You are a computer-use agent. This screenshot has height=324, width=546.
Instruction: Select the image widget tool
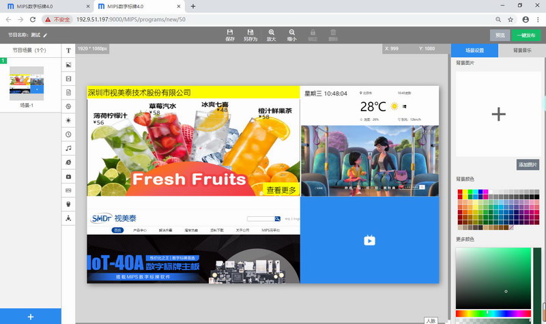[x=68, y=65]
